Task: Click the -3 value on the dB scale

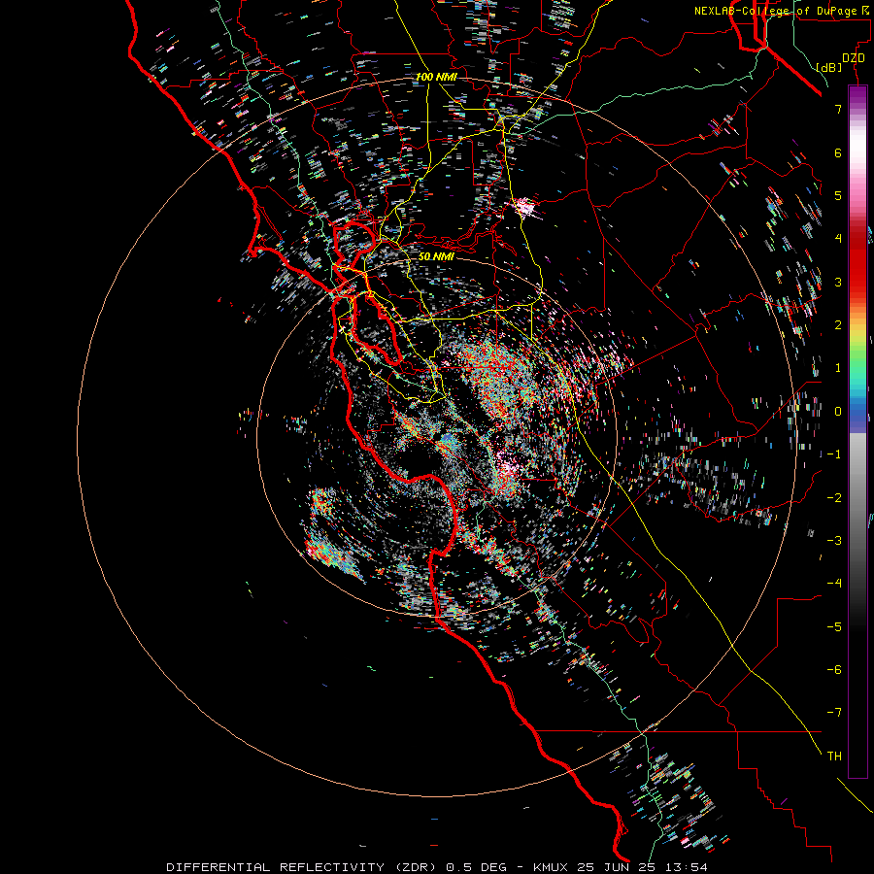Action: click(834, 541)
